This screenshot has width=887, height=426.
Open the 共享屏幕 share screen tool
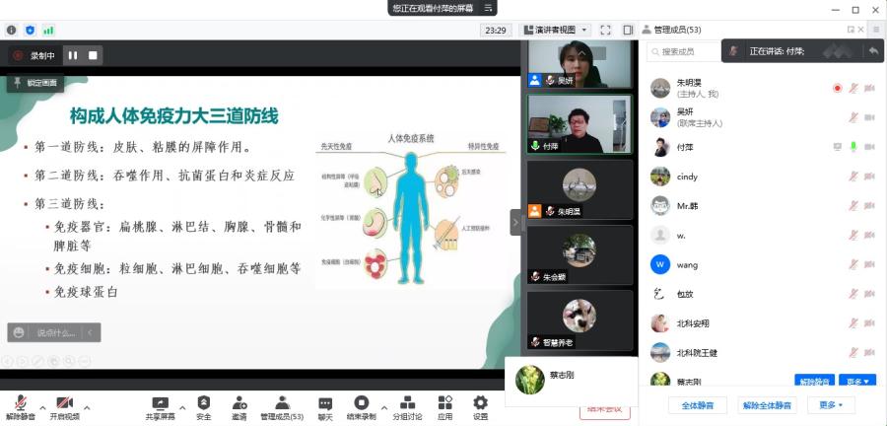click(x=160, y=407)
